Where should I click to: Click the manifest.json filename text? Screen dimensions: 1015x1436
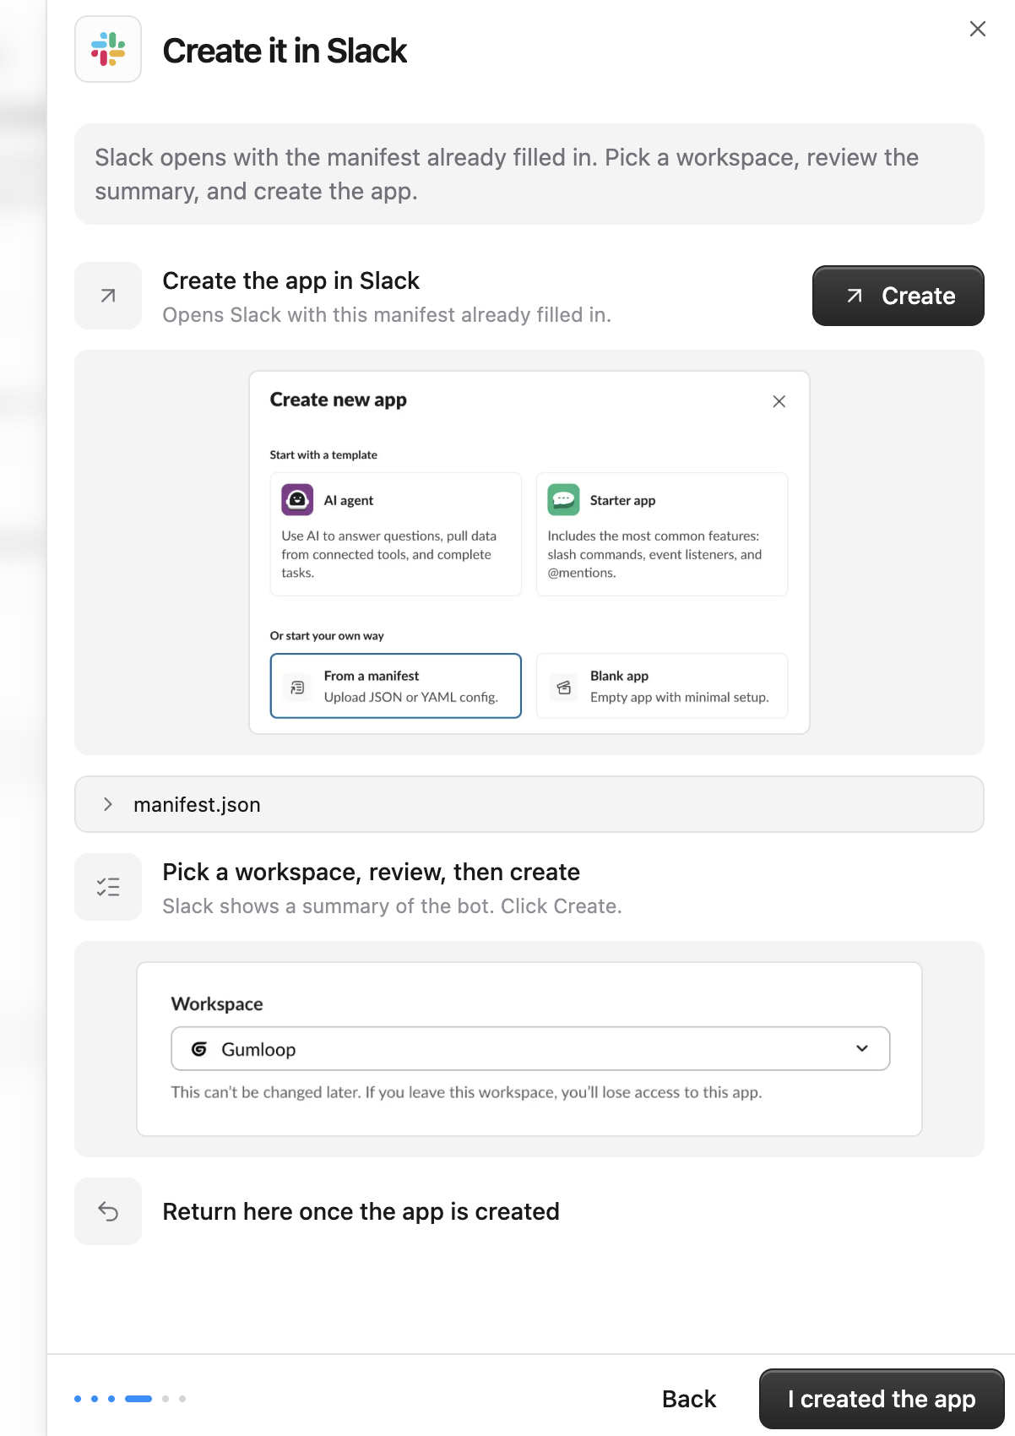[197, 805]
